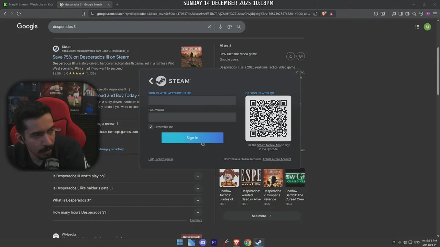Toggle the browser sidebar panel
Viewport: 440px width, 247px height.
pos(400,14)
